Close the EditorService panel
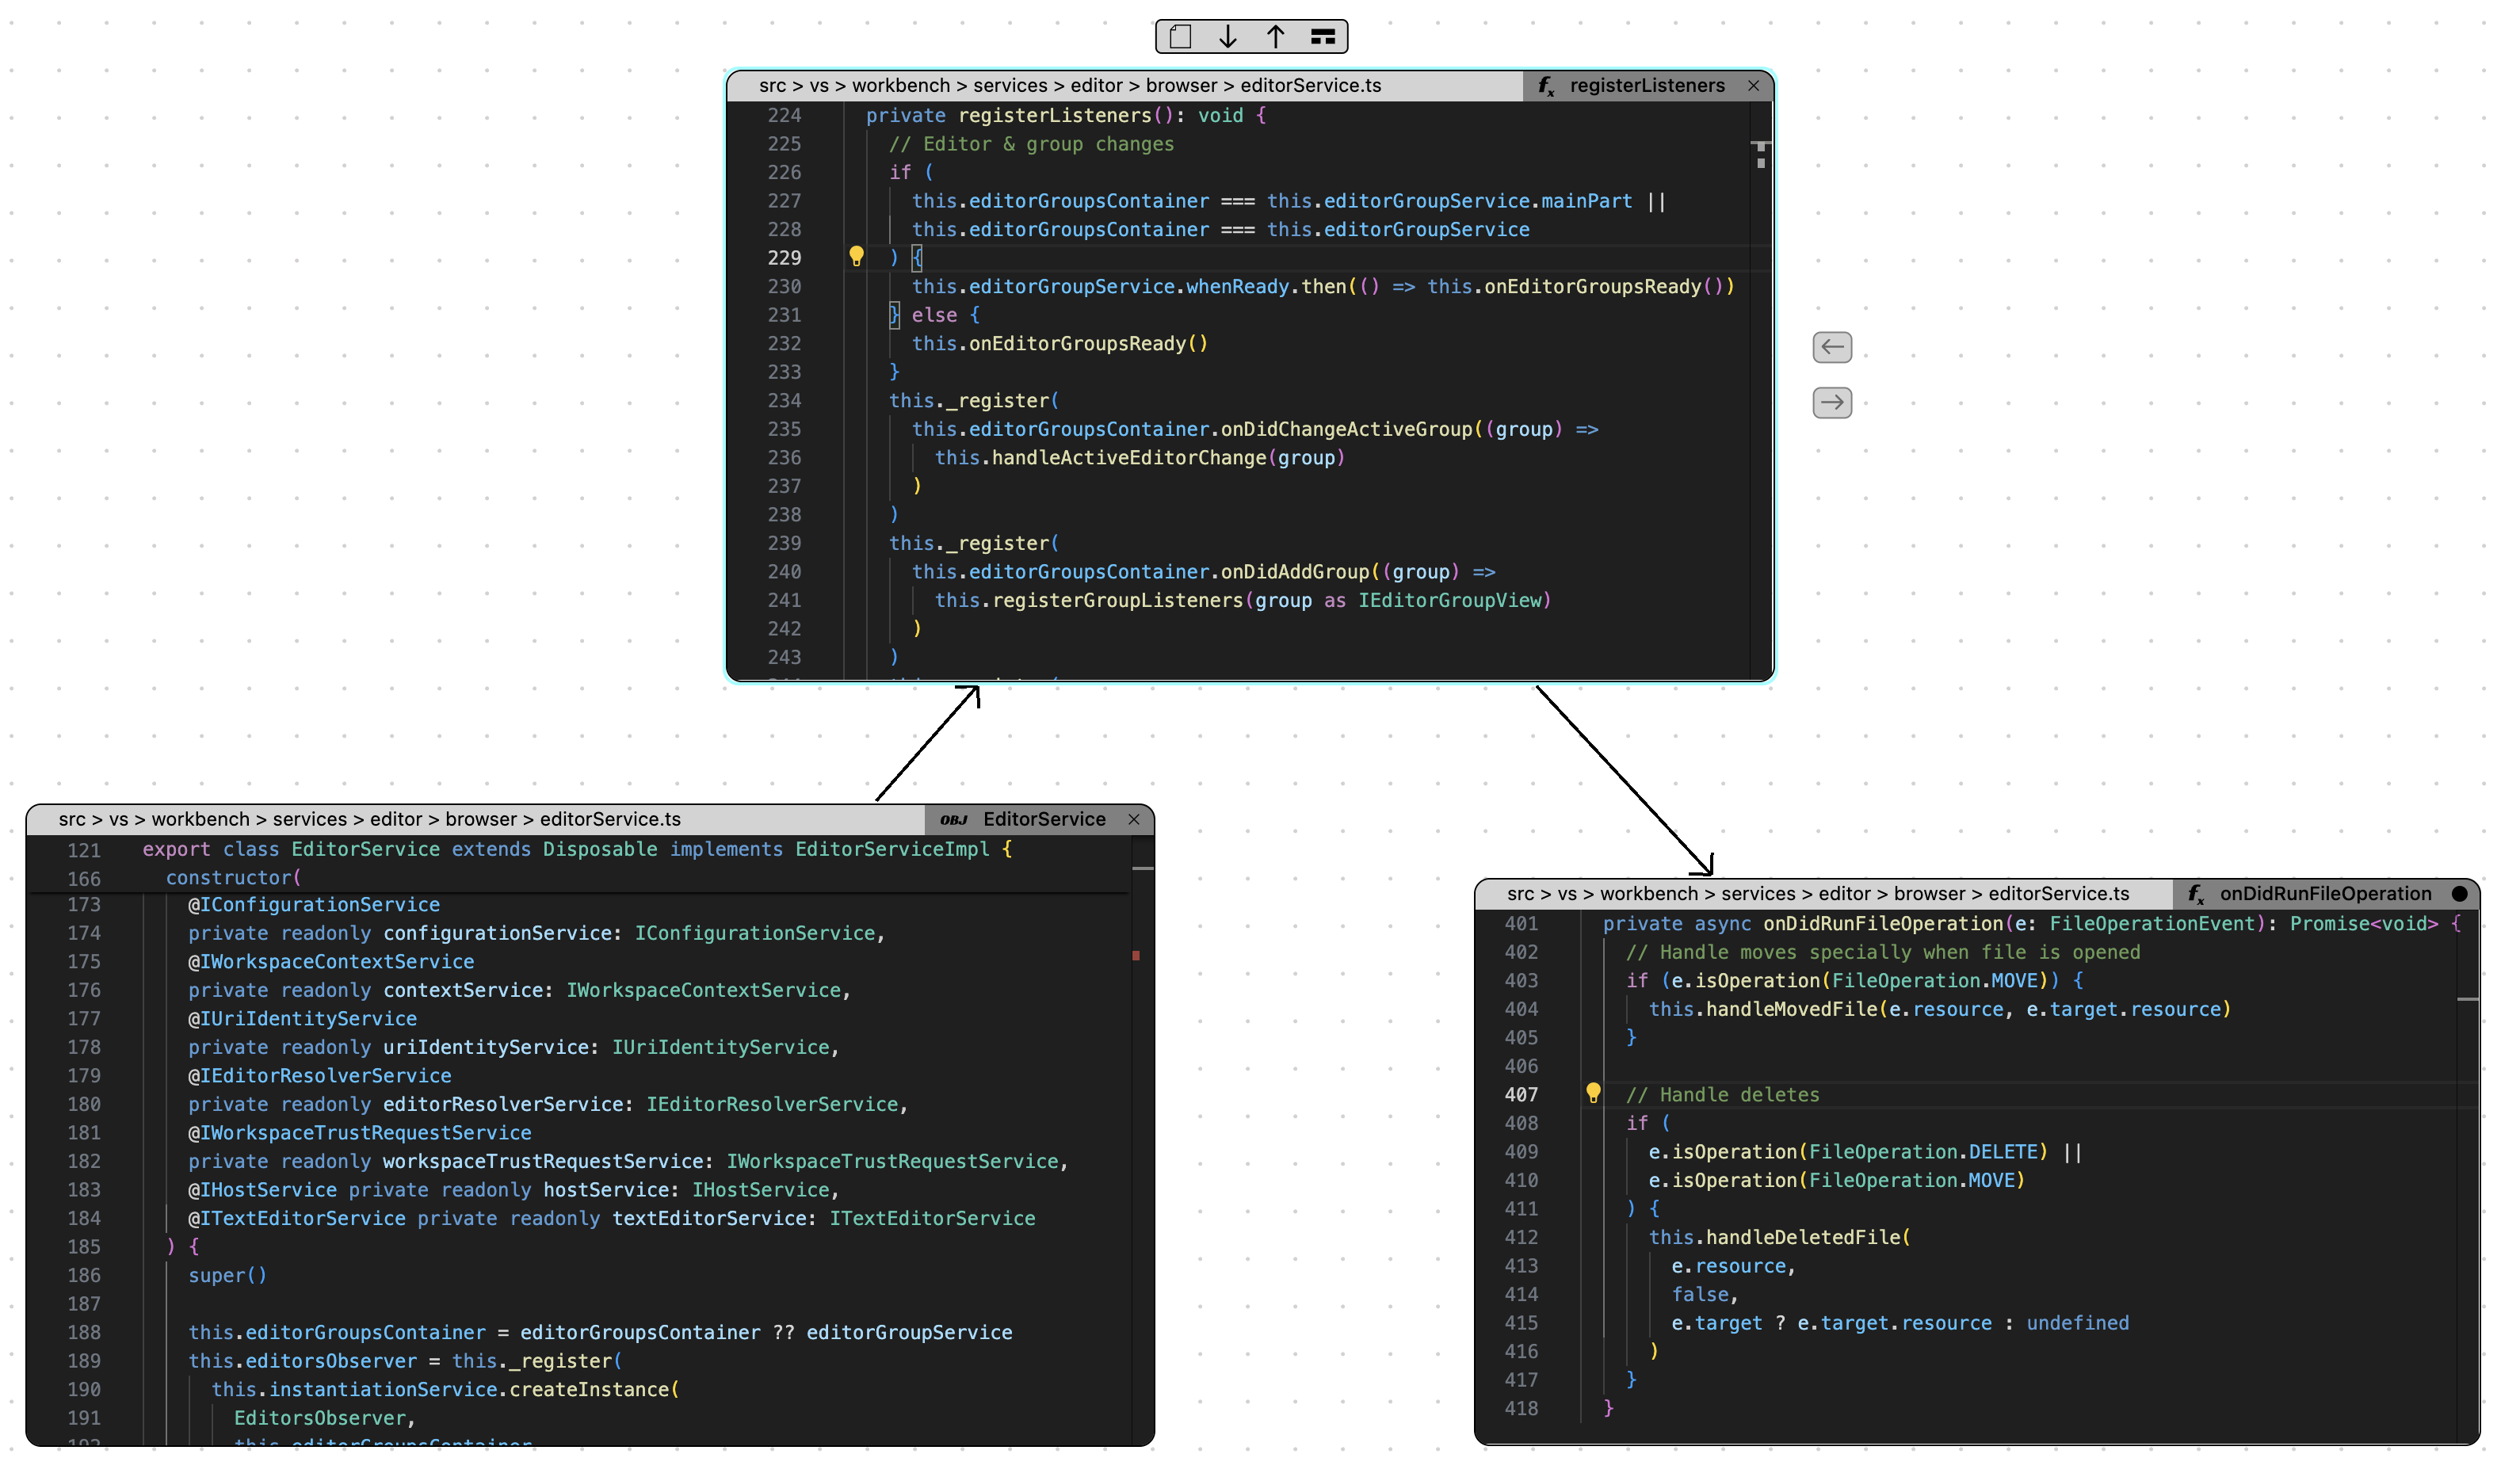Image resolution: width=2520 pixels, height=1477 pixels. pos(1134,819)
